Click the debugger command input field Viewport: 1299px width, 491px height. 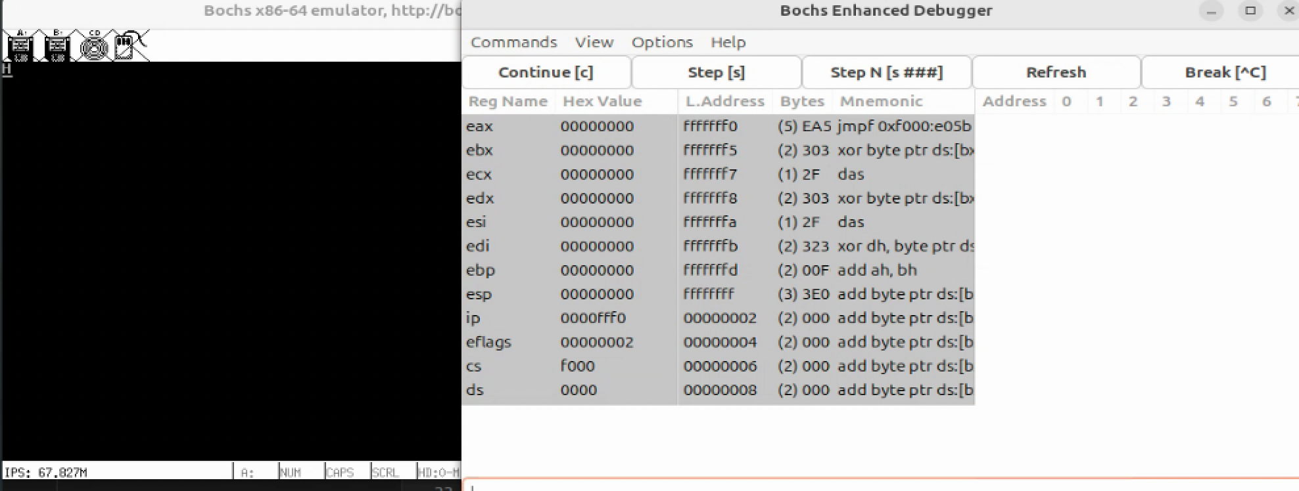(x=855, y=486)
